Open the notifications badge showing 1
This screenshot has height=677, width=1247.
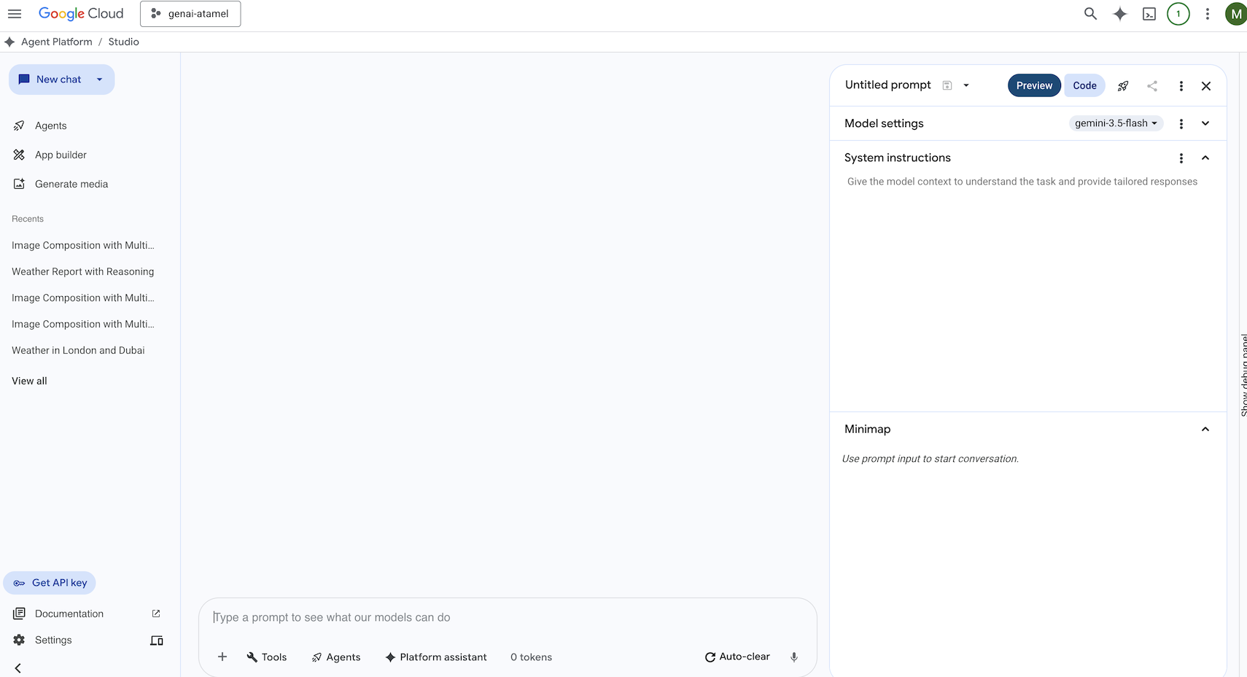pos(1178,14)
